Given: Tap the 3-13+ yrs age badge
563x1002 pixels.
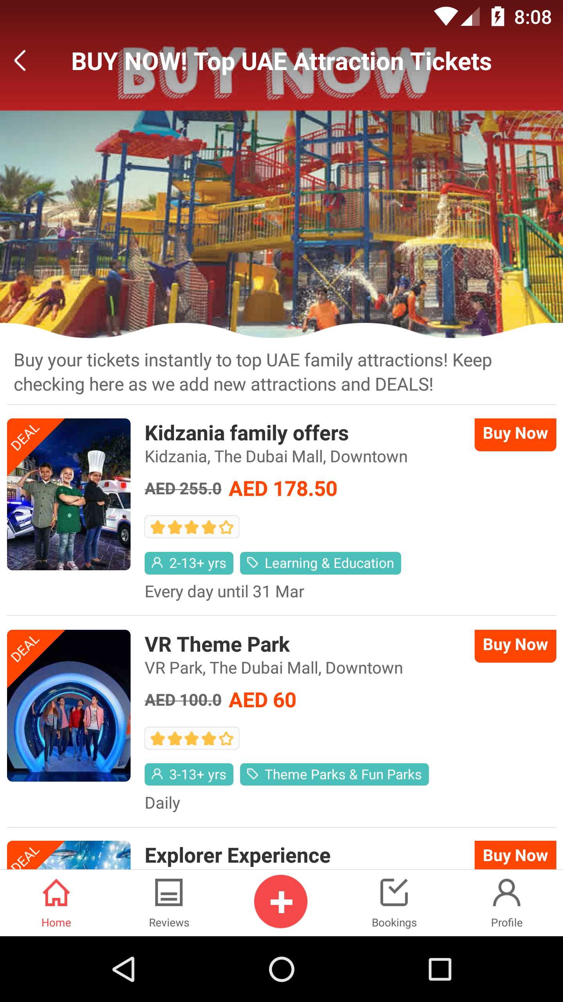Looking at the screenshot, I should [x=189, y=775].
